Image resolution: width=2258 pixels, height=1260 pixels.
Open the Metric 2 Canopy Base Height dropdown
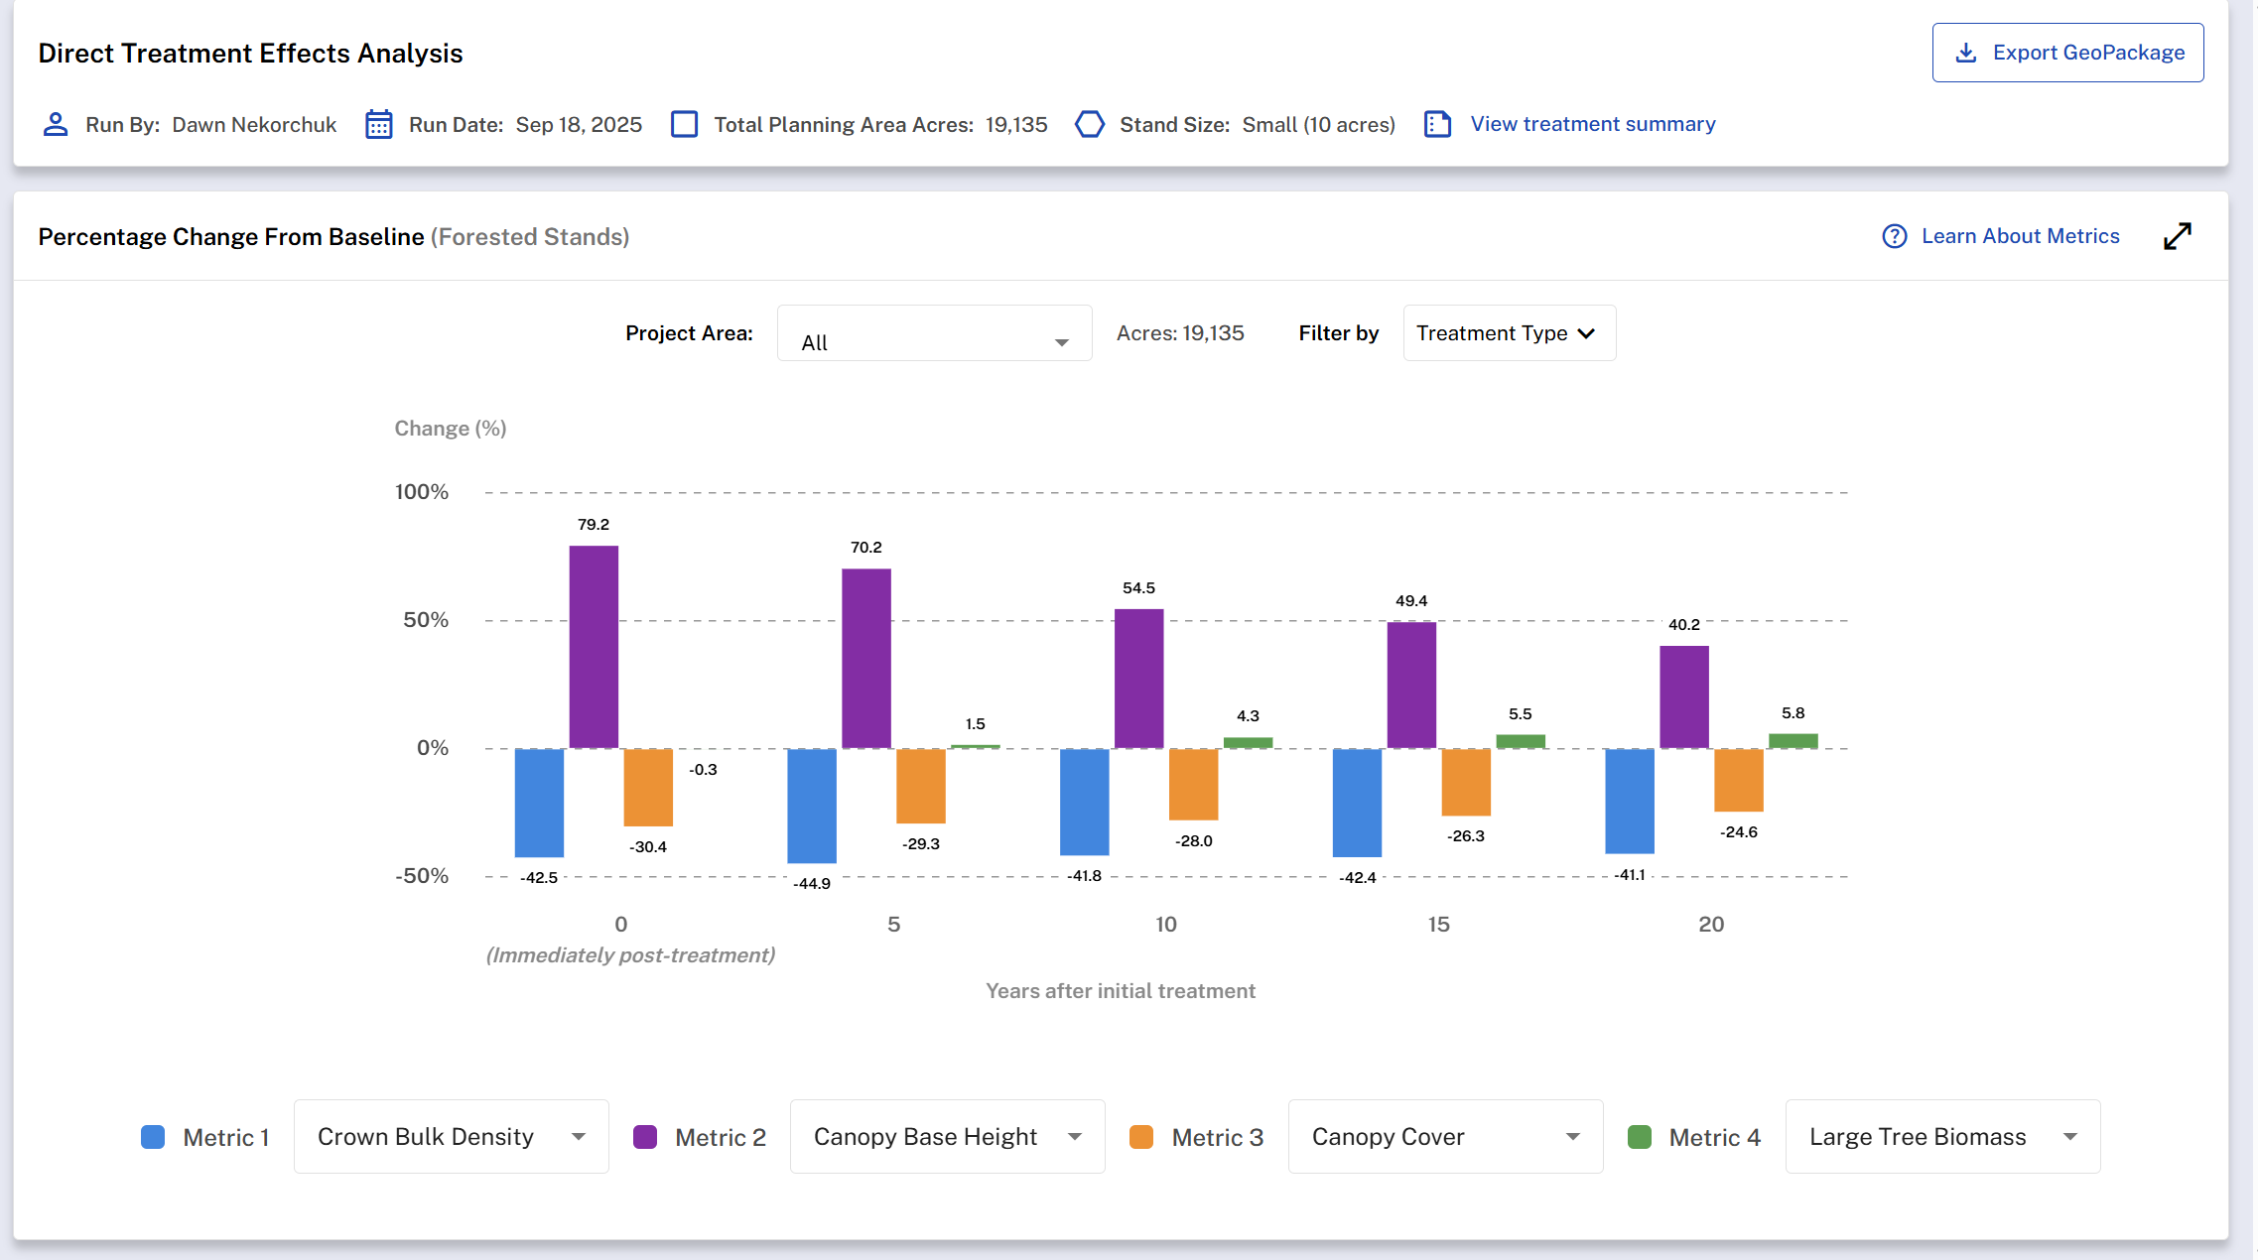tap(947, 1137)
